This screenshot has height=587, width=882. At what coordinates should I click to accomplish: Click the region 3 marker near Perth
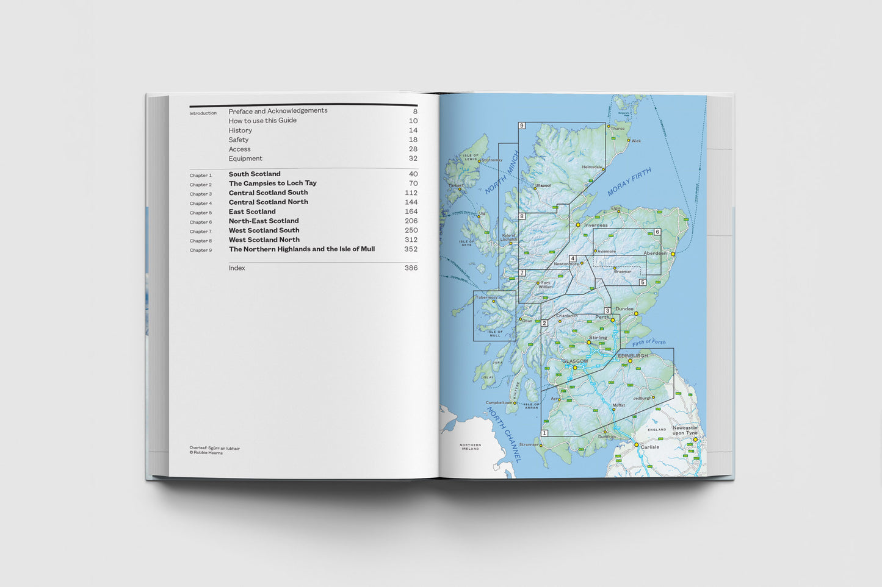pos(608,310)
